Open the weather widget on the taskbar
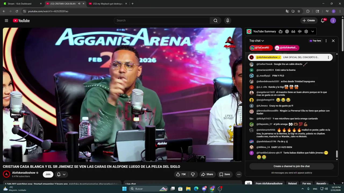Viewport: 344px width, 193px height. (x=15, y=189)
